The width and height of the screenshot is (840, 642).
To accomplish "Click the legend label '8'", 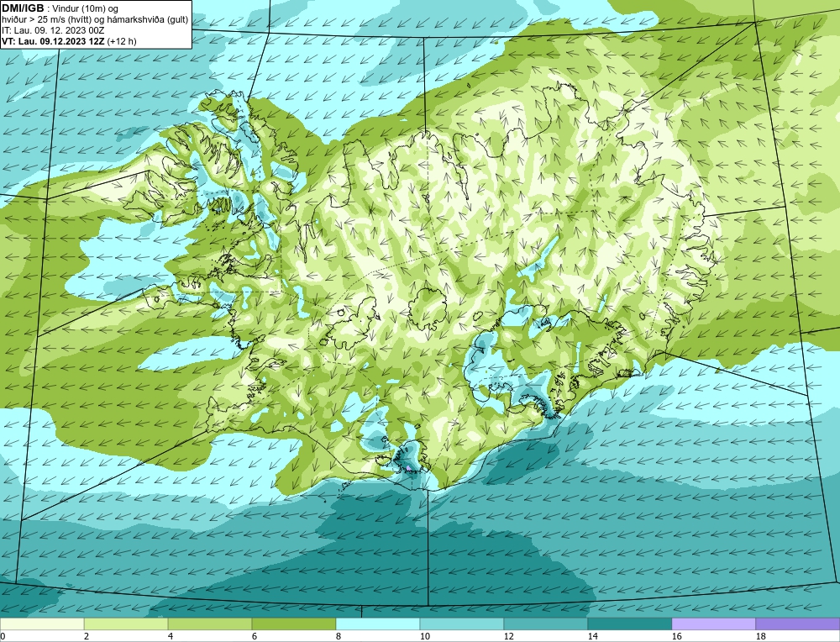I will pyautogui.click(x=339, y=636).
